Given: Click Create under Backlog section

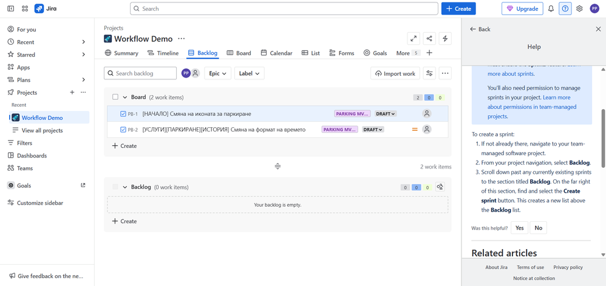Looking at the screenshot, I should 124,221.
